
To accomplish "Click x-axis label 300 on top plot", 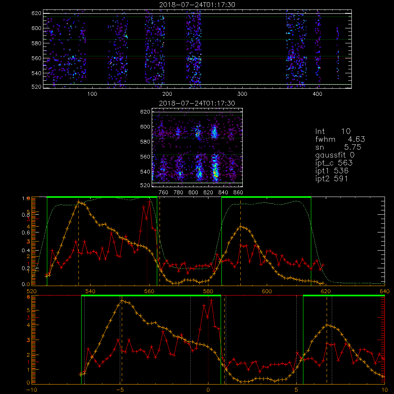I will [x=242, y=94].
